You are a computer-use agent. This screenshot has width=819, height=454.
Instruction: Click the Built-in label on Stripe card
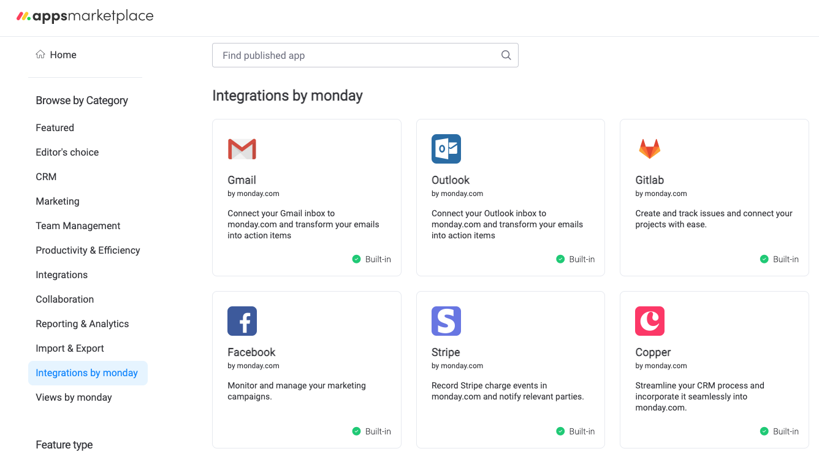[582, 431]
